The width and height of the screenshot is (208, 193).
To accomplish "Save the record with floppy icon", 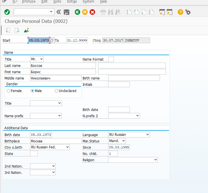I will click(66, 12).
